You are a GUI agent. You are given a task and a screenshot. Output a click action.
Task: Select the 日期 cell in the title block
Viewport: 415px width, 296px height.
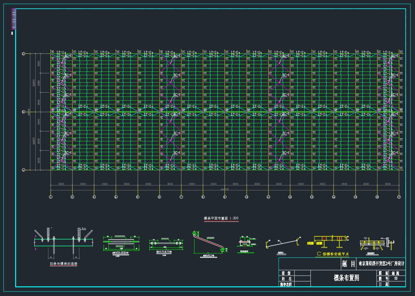click(383, 284)
